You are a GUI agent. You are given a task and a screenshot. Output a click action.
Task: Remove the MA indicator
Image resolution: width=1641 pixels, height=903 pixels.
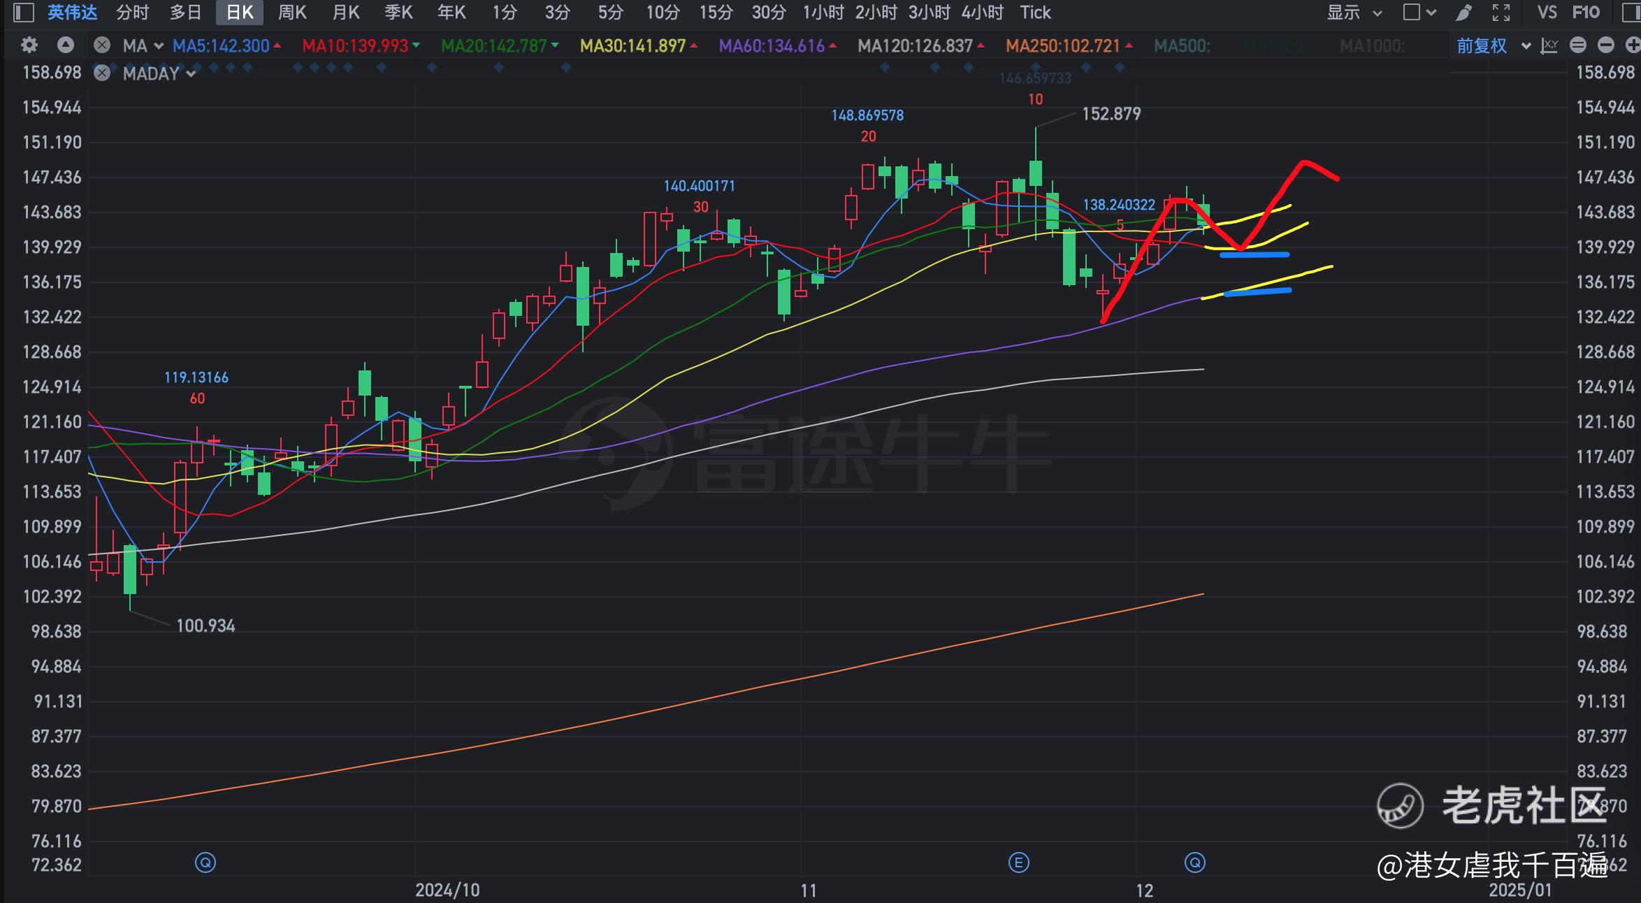pyautogui.click(x=102, y=46)
